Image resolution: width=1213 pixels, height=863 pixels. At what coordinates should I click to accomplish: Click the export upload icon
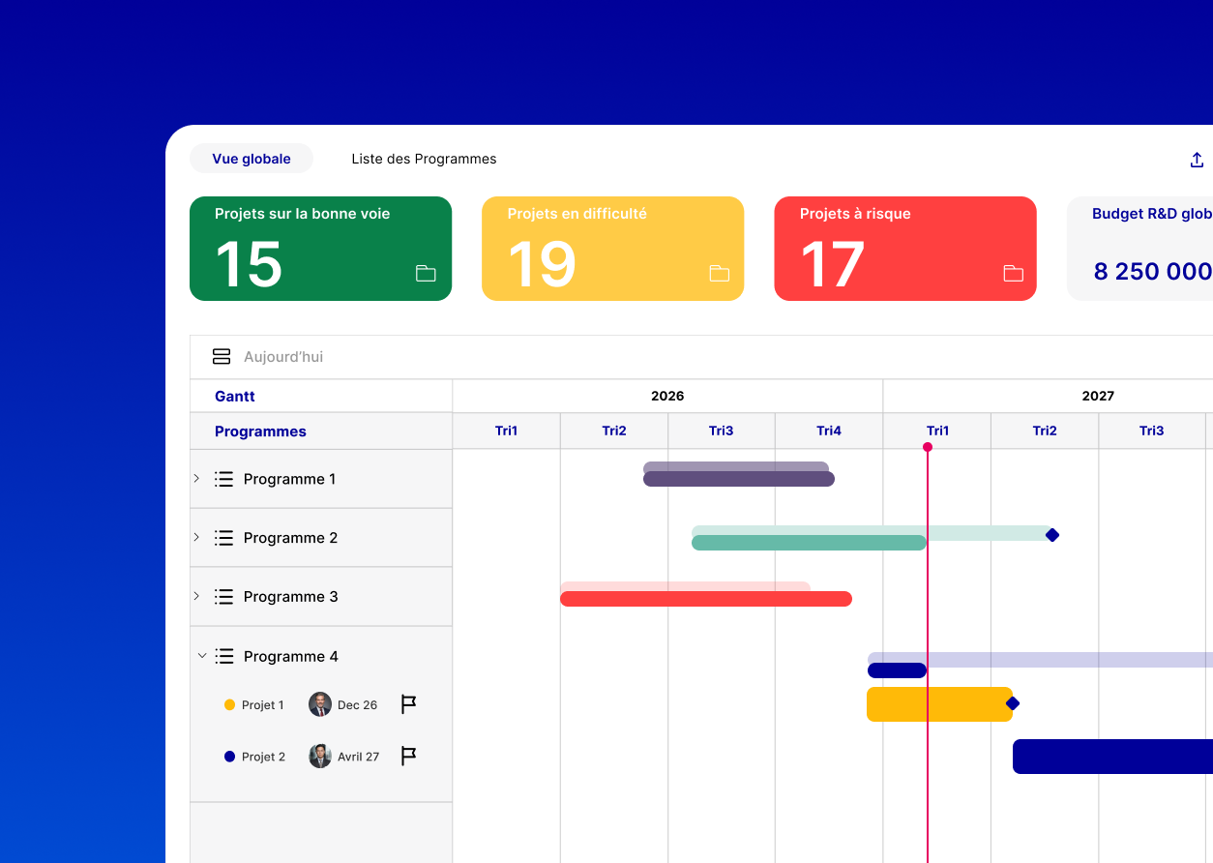[x=1197, y=160]
